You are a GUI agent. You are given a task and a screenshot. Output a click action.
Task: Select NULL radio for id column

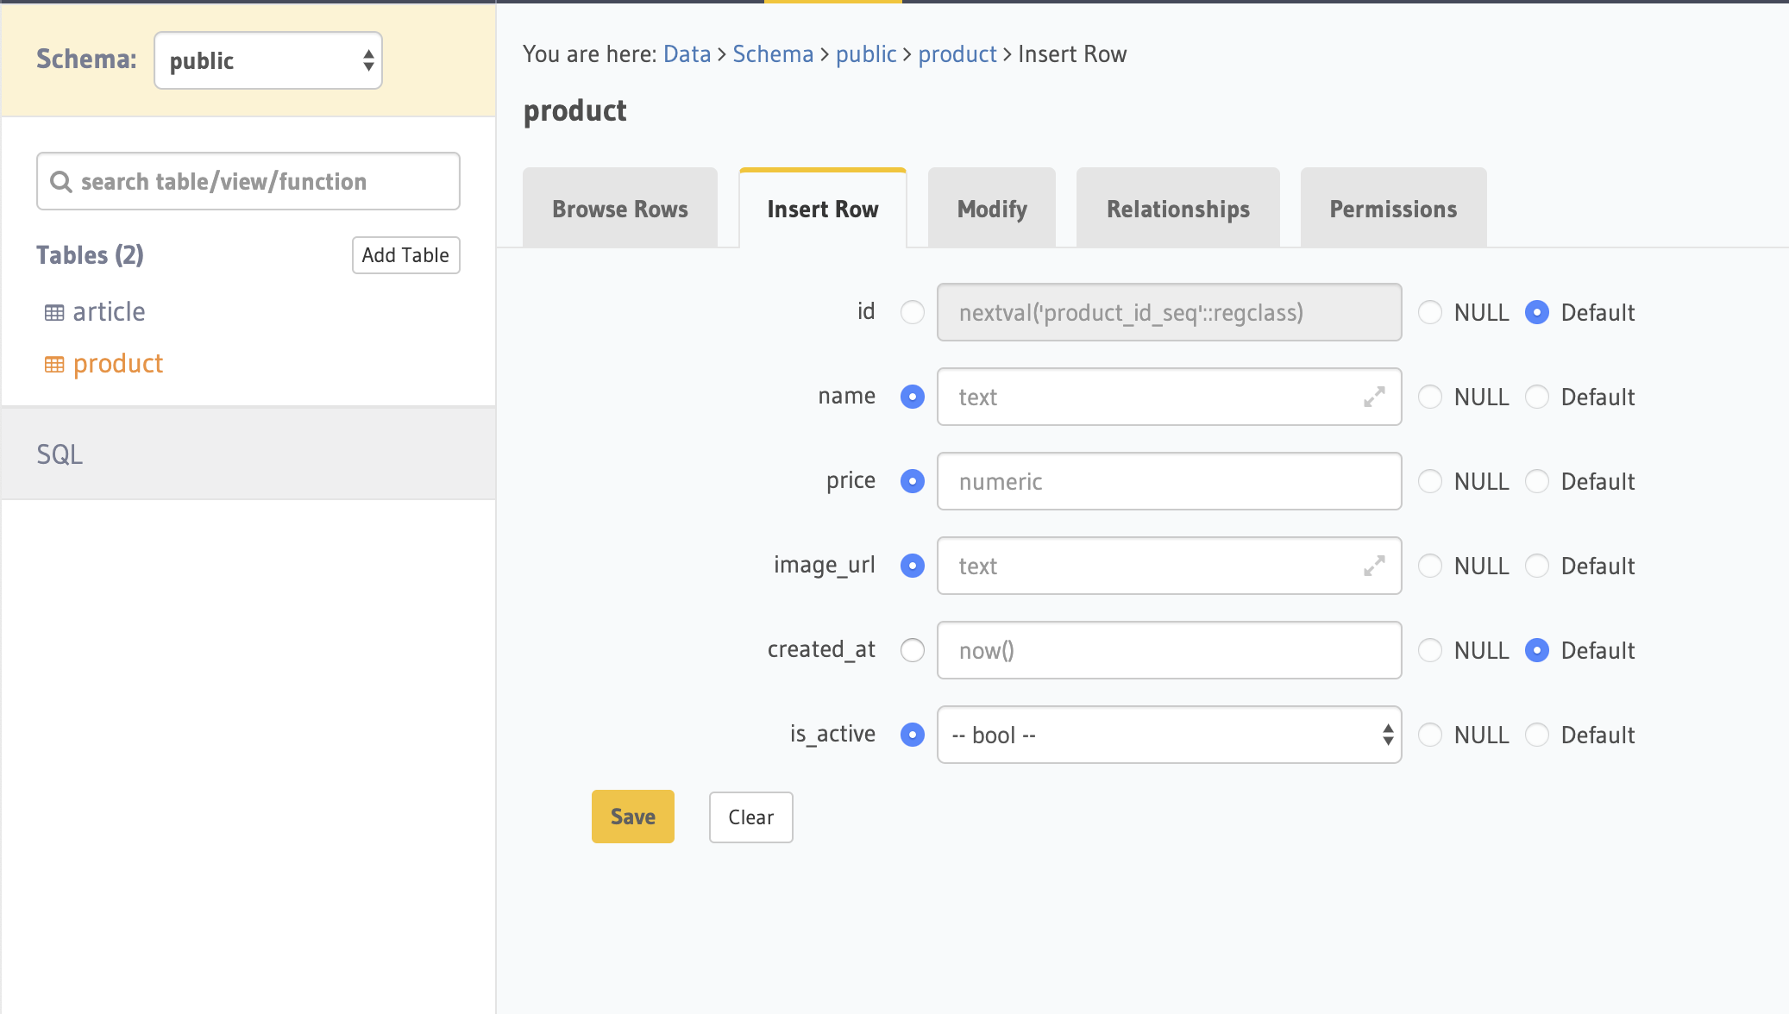coord(1430,312)
